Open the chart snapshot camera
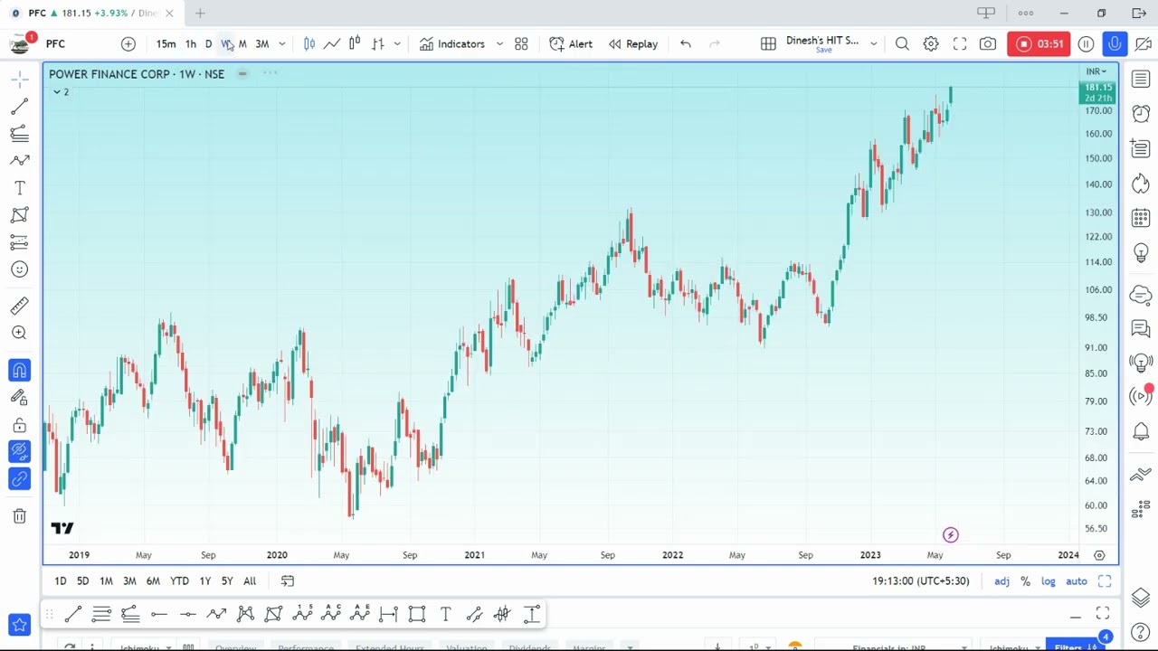 pos(988,43)
